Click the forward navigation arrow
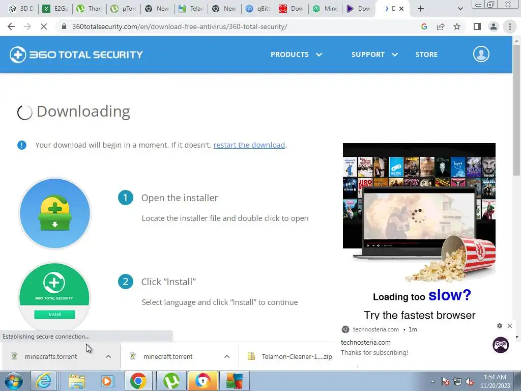 click(x=27, y=26)
